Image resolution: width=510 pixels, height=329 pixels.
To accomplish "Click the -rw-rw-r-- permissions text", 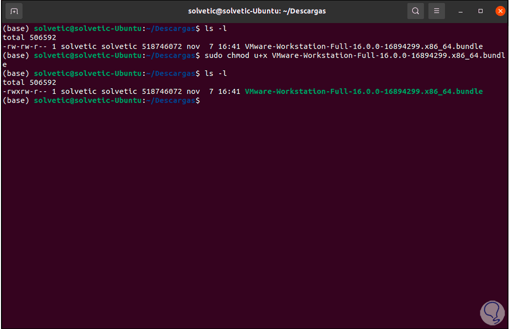I will click(25, 47).
